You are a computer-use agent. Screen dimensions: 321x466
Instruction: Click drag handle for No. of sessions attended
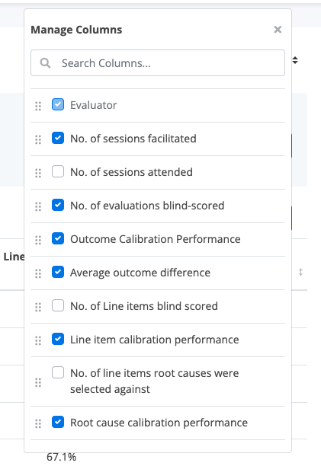pyautogui.click(x=38, y=173)
